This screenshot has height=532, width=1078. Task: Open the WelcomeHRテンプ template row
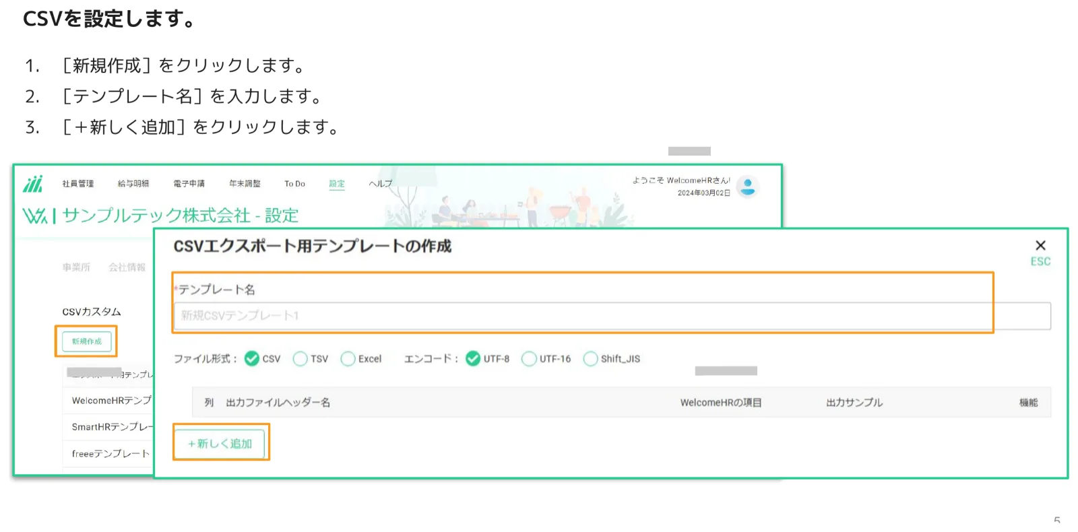click(x=109, y=400)
